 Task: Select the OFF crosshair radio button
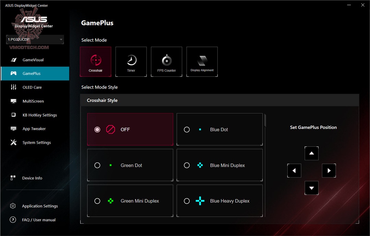97,130
